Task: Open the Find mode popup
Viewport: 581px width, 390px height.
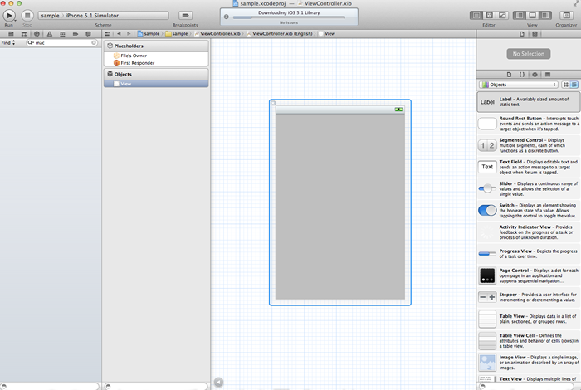Action: [x=8, y=43]
